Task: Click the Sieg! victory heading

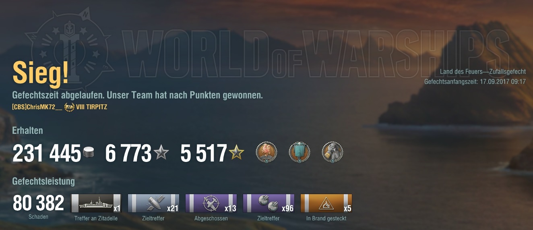Action: click(41, 74)
